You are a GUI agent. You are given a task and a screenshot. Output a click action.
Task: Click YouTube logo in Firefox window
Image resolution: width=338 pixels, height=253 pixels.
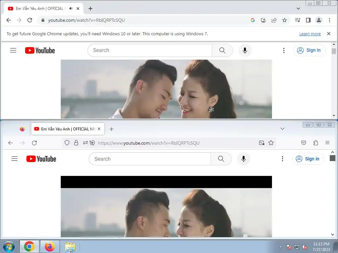(41, 159)
